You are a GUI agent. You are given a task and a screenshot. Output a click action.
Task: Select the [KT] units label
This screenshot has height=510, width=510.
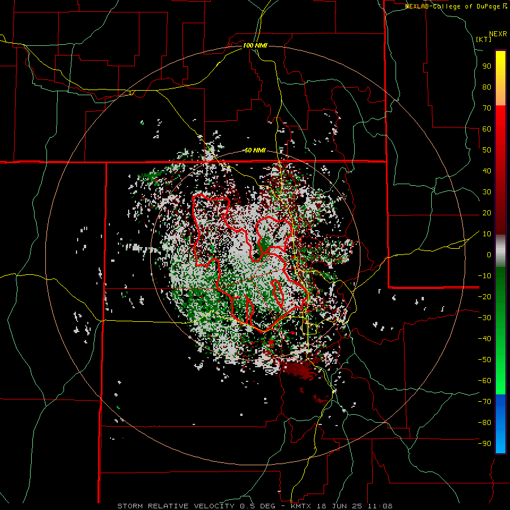point(484,39)
